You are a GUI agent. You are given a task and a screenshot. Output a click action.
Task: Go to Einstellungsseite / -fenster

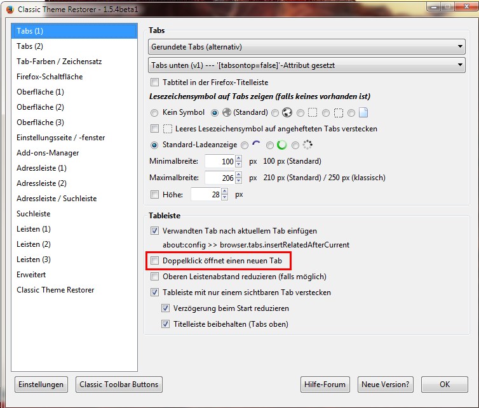74,138
